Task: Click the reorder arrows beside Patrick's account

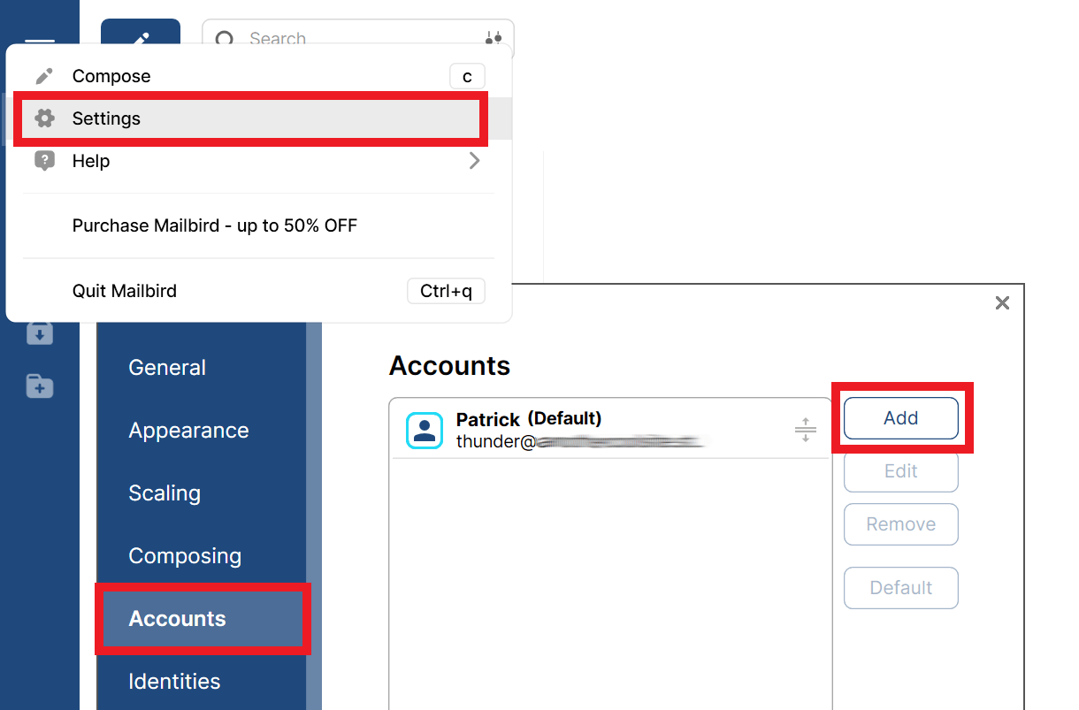Action: click(805, 430)
